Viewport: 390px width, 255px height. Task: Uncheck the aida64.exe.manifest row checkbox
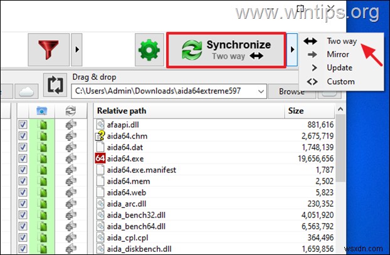23,170
